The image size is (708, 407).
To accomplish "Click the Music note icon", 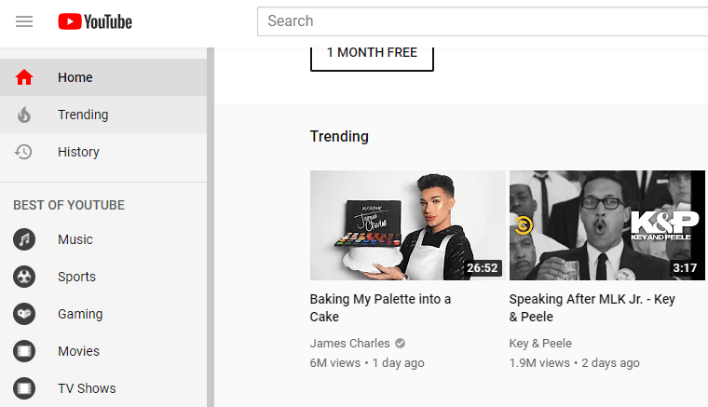I will 24,239.
